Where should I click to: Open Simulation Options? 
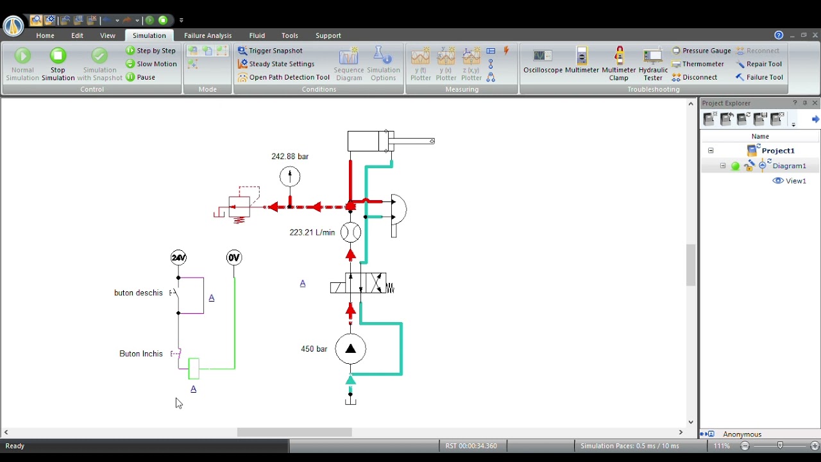click(383, 64)
